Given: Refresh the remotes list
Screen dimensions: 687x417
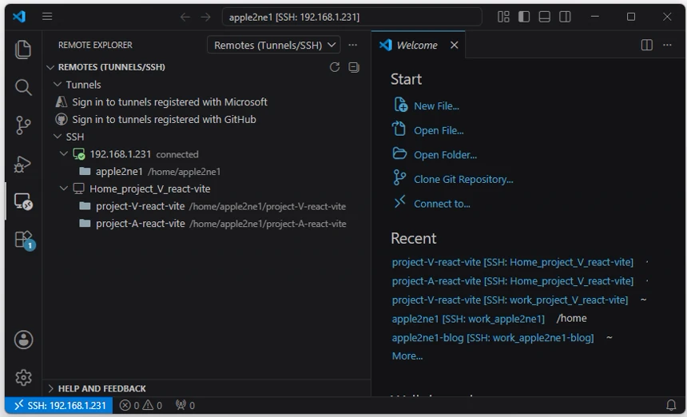Looking at the screenshot, I should 335,67.
